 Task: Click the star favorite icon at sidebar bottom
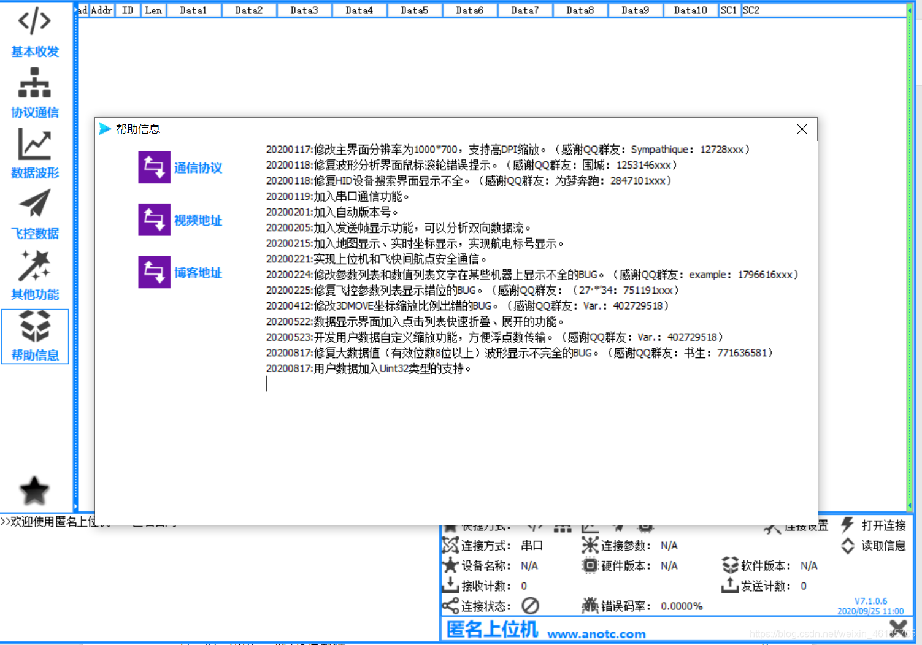click(x=34, y=490)
